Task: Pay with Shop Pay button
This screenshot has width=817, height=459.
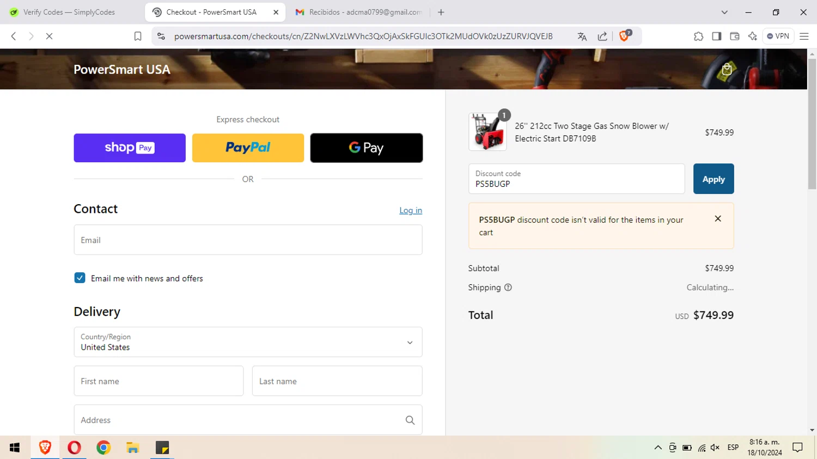Action: click(x=130, y=148)
